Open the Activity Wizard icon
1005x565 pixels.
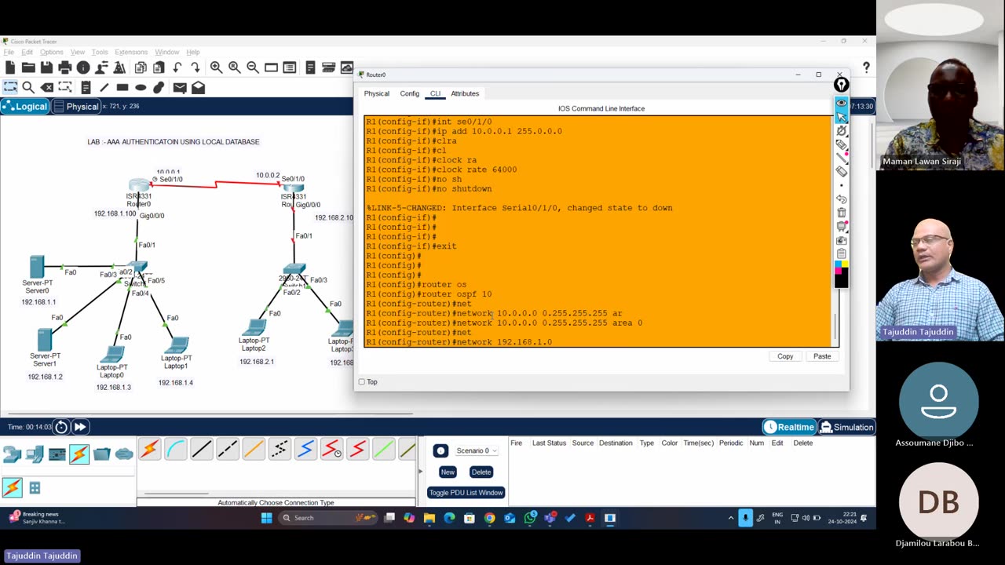[x=119, y=67]
